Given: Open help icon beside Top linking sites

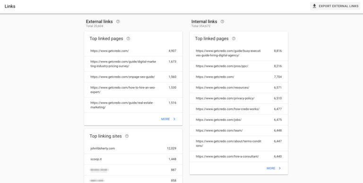Looking at the screenshot, I should click(127, 136).
